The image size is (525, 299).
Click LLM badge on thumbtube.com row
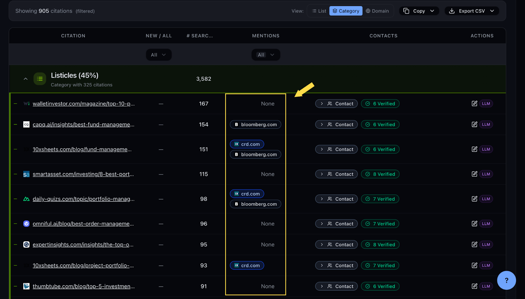(x=486, y=286)
